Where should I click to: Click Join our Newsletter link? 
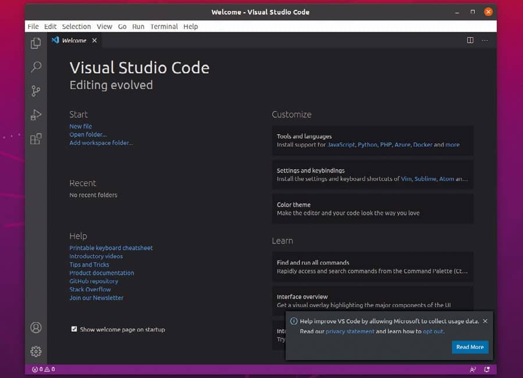click(97, 298)
